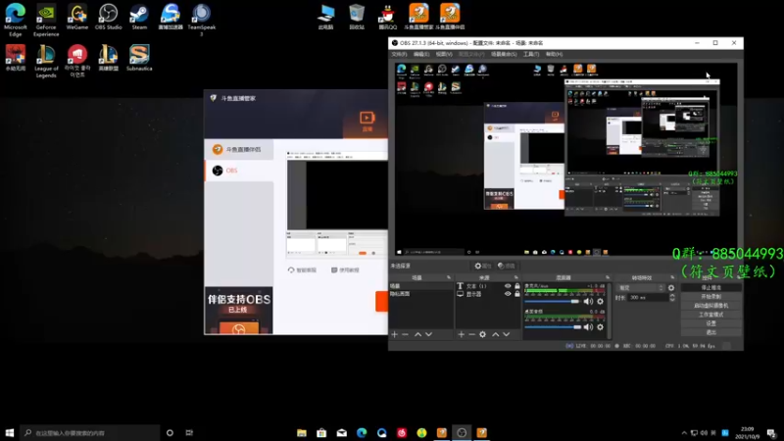This screenshot has height=441, width=784.
Task: Add a new source with the plus icon
Action: [x=461, y=334]
